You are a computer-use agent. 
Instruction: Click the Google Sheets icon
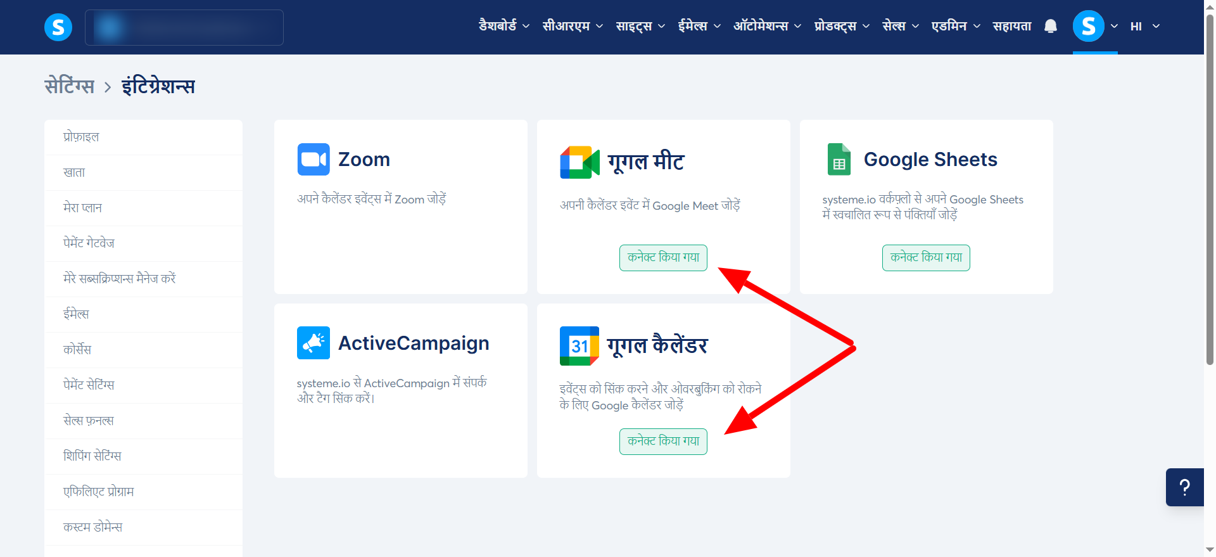839,159
